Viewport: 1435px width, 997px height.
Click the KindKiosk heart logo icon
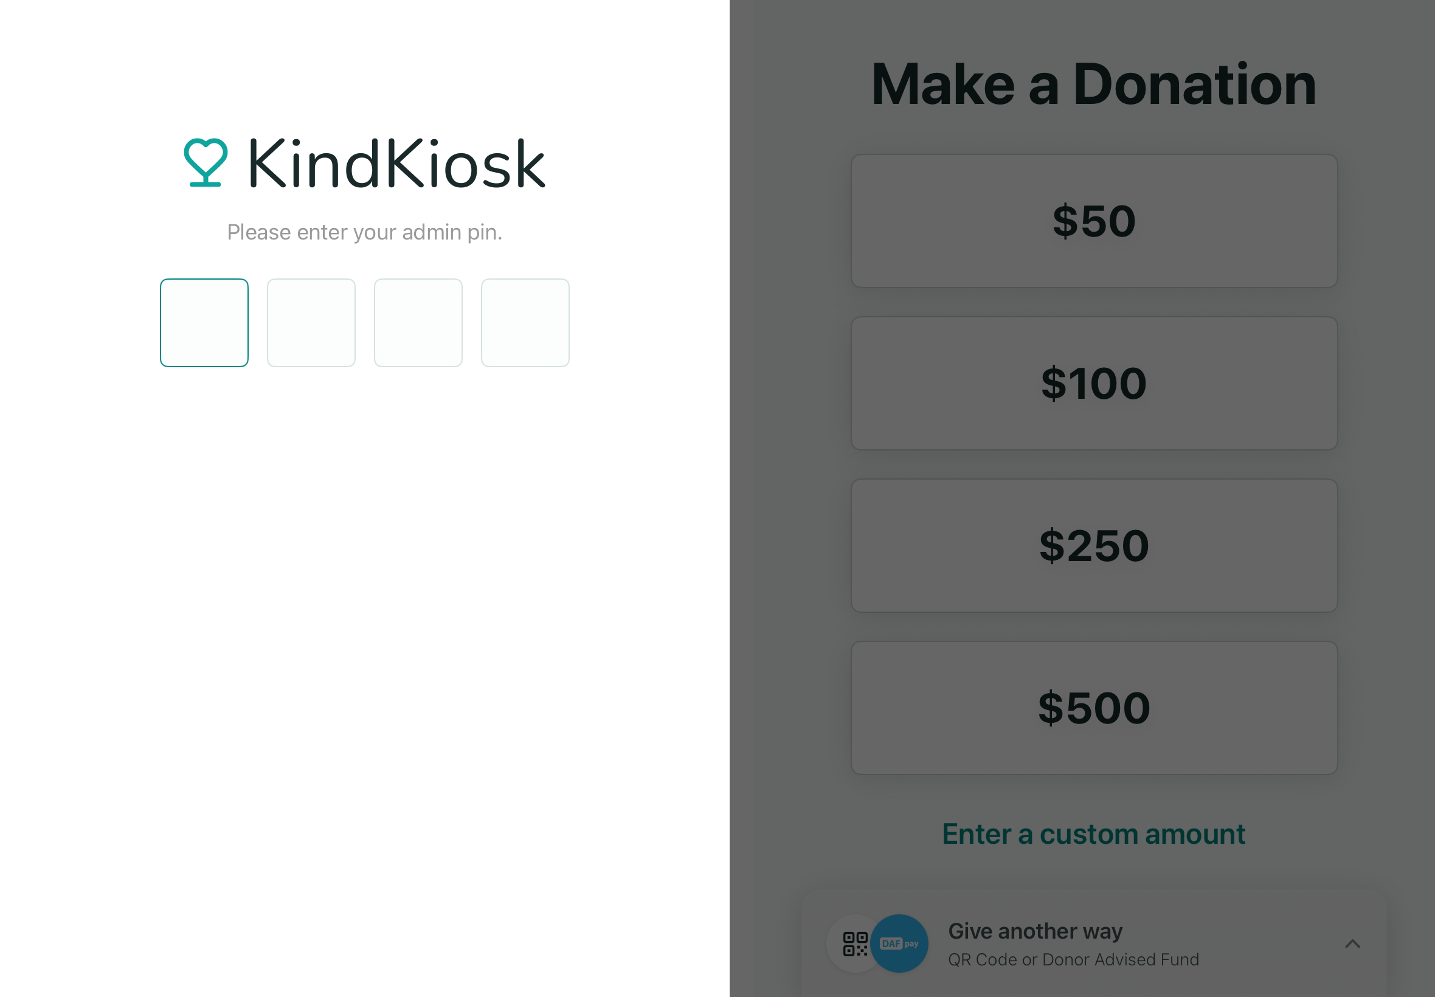[206, 162]
